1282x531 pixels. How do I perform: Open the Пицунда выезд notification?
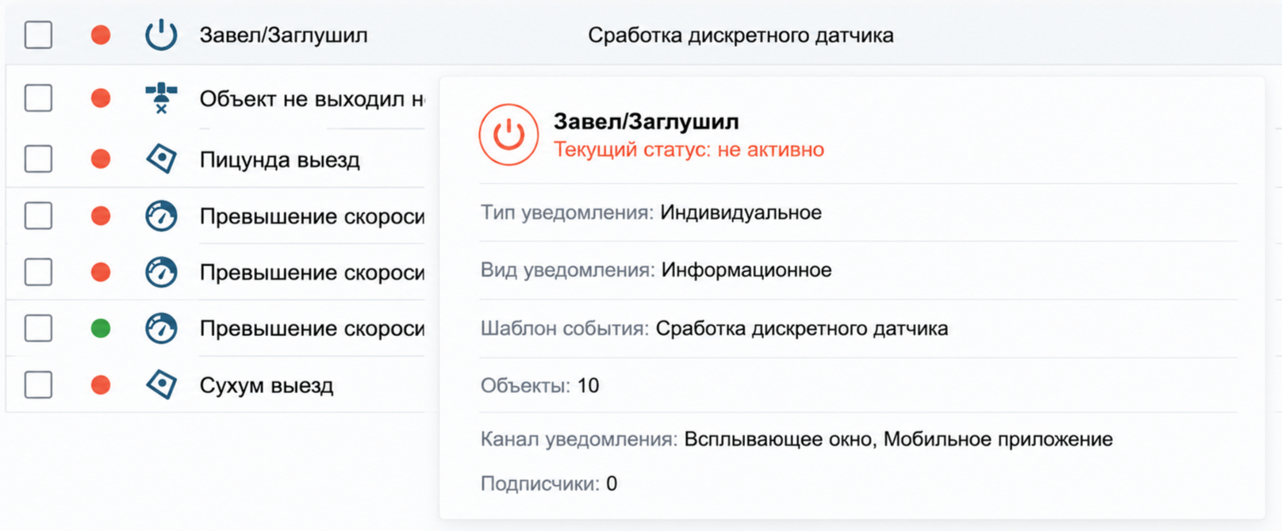click(279, 160)
